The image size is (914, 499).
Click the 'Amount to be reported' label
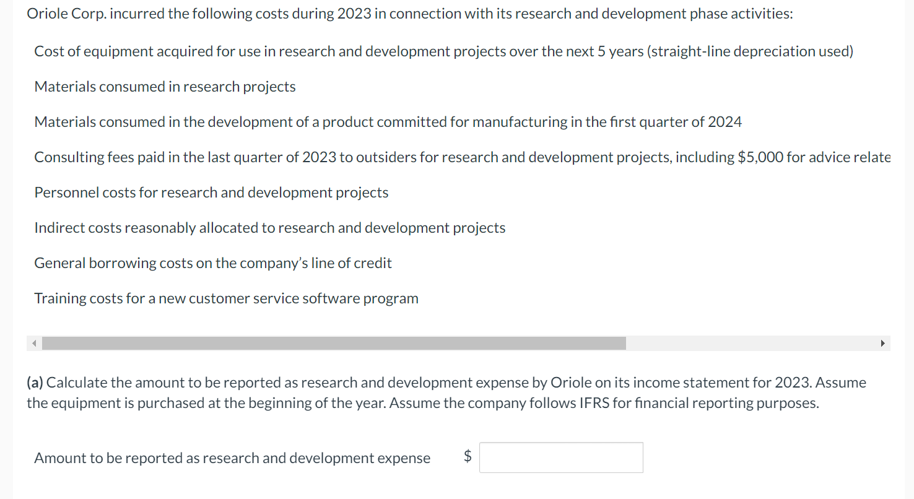coord(232,458)
